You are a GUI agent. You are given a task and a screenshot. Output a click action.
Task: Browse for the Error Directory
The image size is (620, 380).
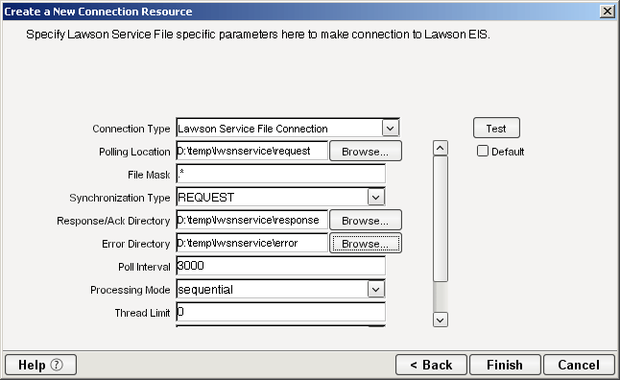[x=366, y=243]
